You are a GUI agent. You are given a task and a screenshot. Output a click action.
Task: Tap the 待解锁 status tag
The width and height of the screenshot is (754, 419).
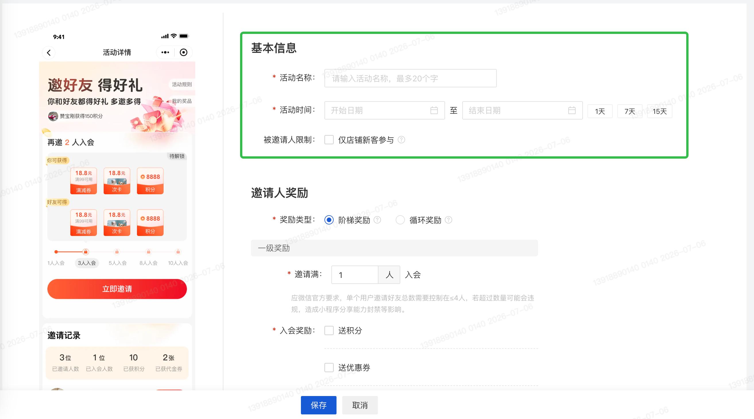click(x=177, y=156)
